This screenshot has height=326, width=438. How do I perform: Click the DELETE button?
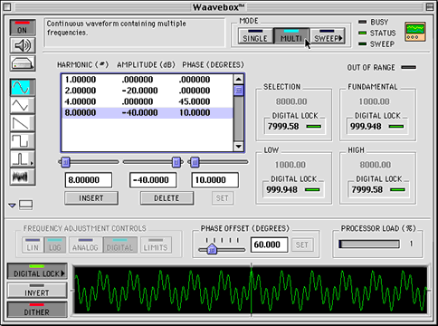(167, 198)
